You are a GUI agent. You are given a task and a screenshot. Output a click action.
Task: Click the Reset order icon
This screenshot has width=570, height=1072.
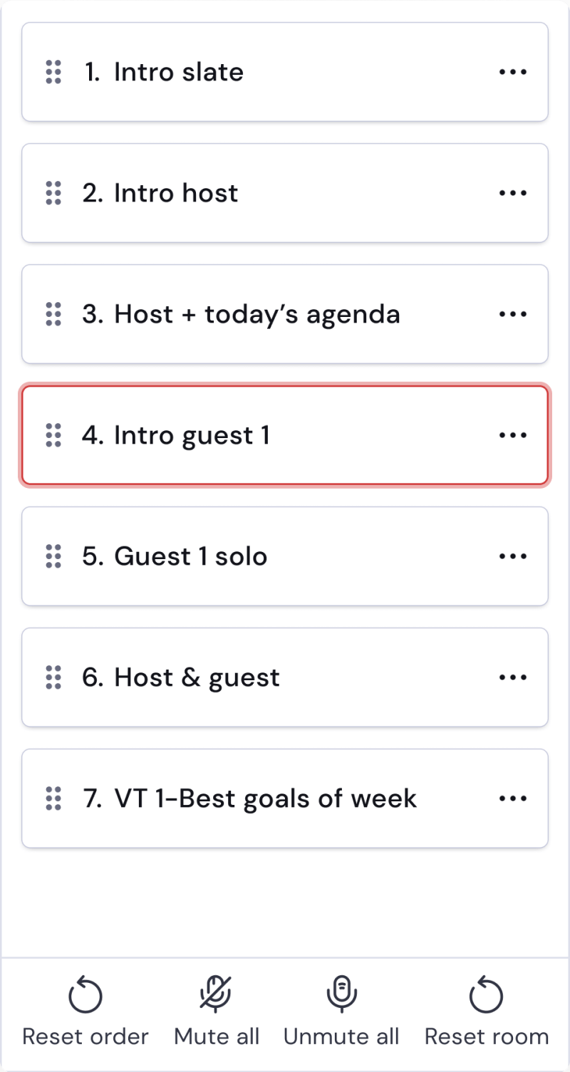85,995
